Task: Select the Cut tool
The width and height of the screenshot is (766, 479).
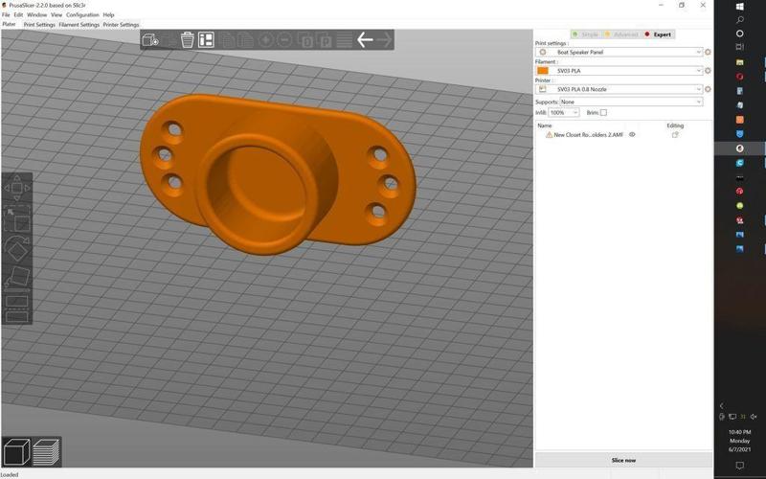Action: click(x=17, y=308)
